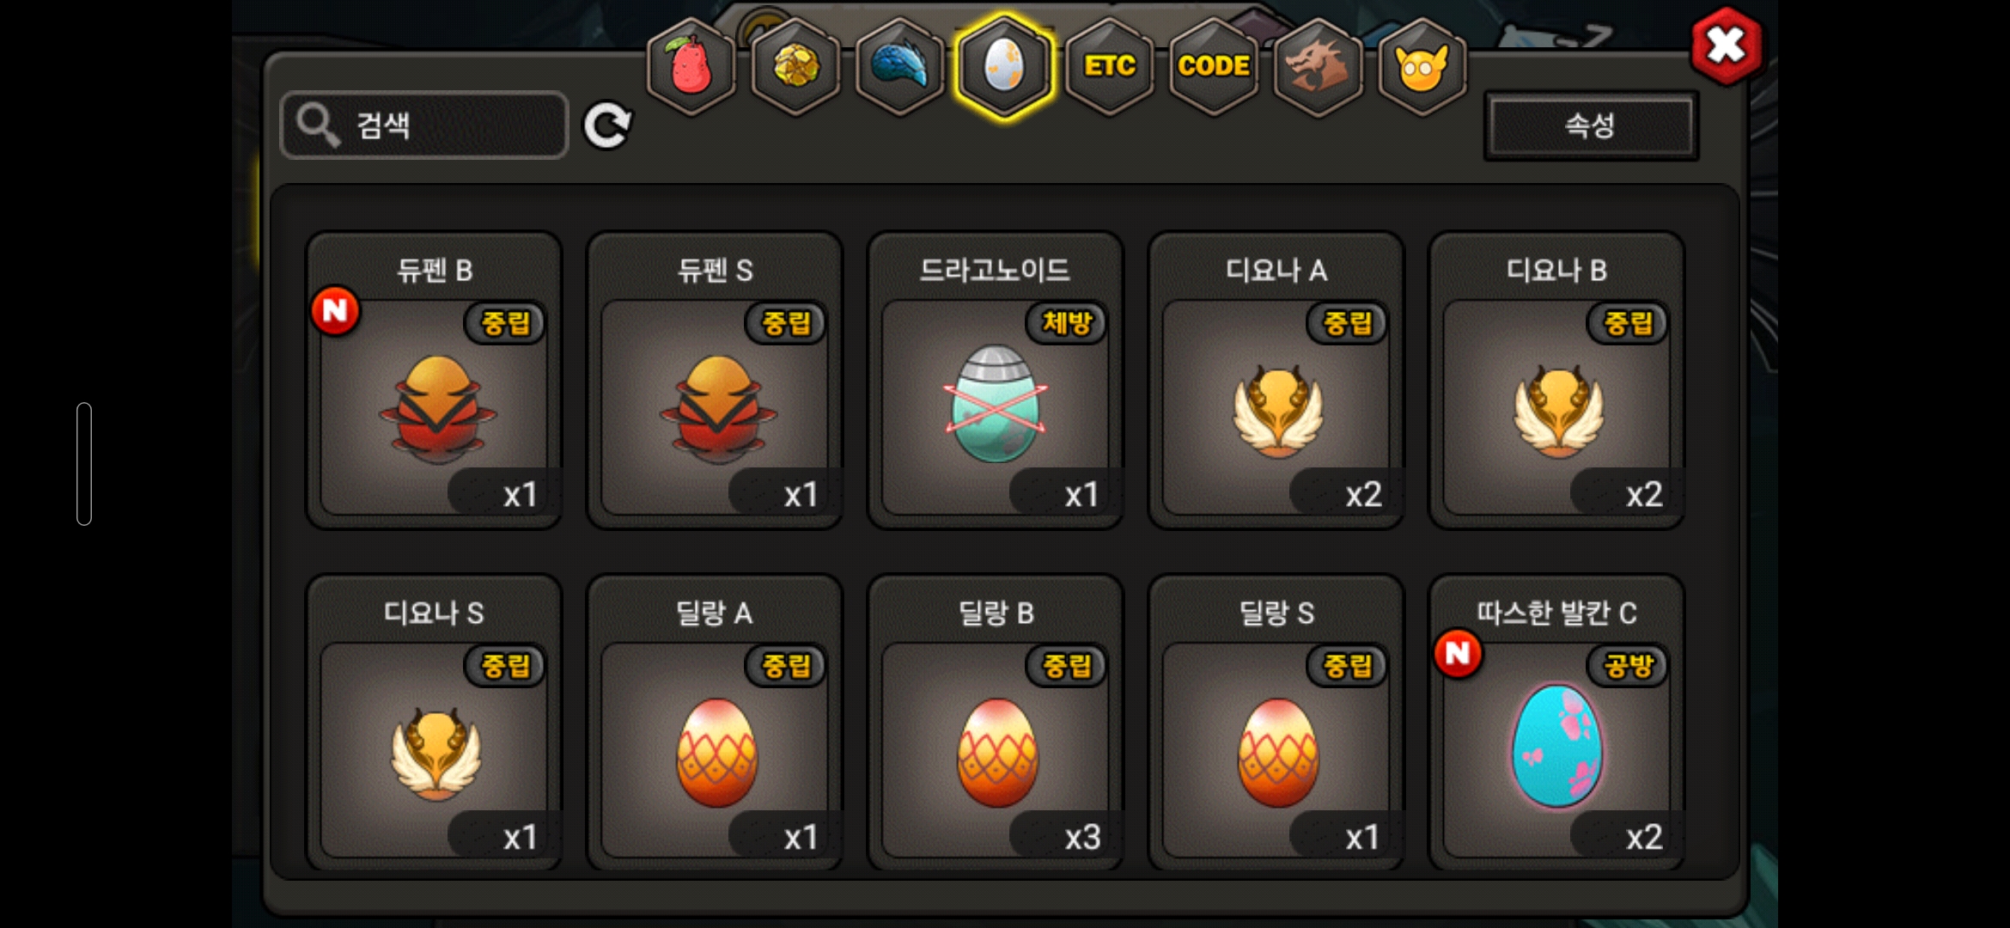2010x928 pixels.
Task: Open the yellow horned creature category
Action: [1422, 66]
